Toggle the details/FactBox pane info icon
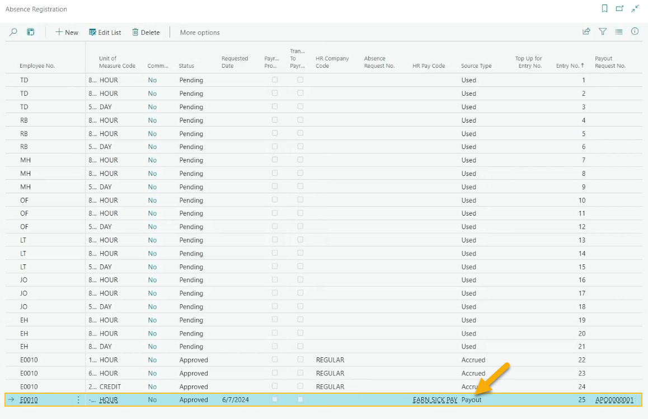The width and height of the screenshot is (648, 419). point(635,32)
